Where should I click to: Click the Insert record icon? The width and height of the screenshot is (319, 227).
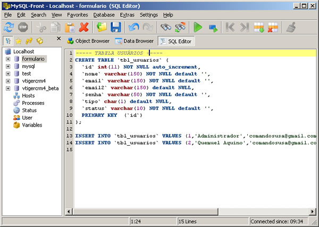[x=258, y=27]
